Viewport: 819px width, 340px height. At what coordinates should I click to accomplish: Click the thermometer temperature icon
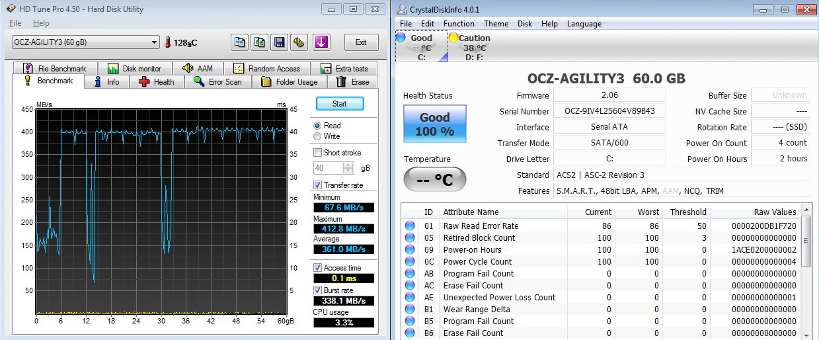pos(168,42)
